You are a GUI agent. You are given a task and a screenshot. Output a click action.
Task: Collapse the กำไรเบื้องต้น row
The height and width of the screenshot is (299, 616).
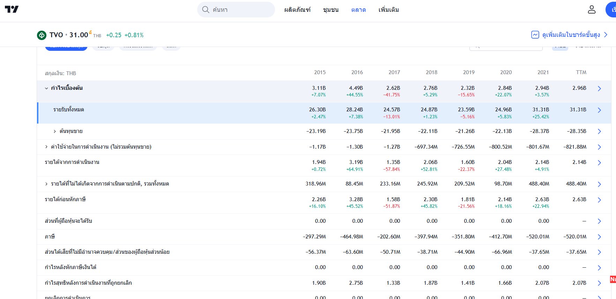tap(46, 88)
